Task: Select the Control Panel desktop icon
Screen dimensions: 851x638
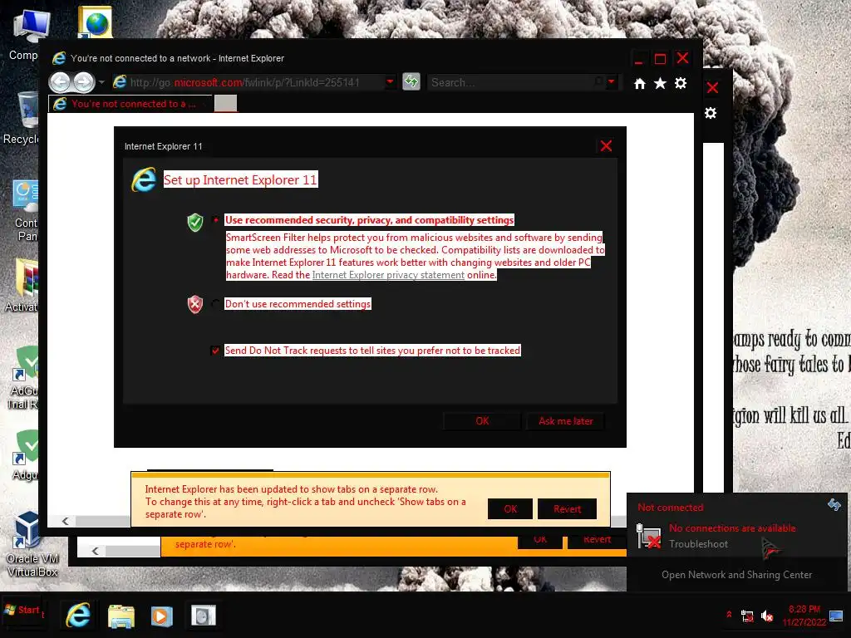Action: pyautogui.click(x=26, y=210)
